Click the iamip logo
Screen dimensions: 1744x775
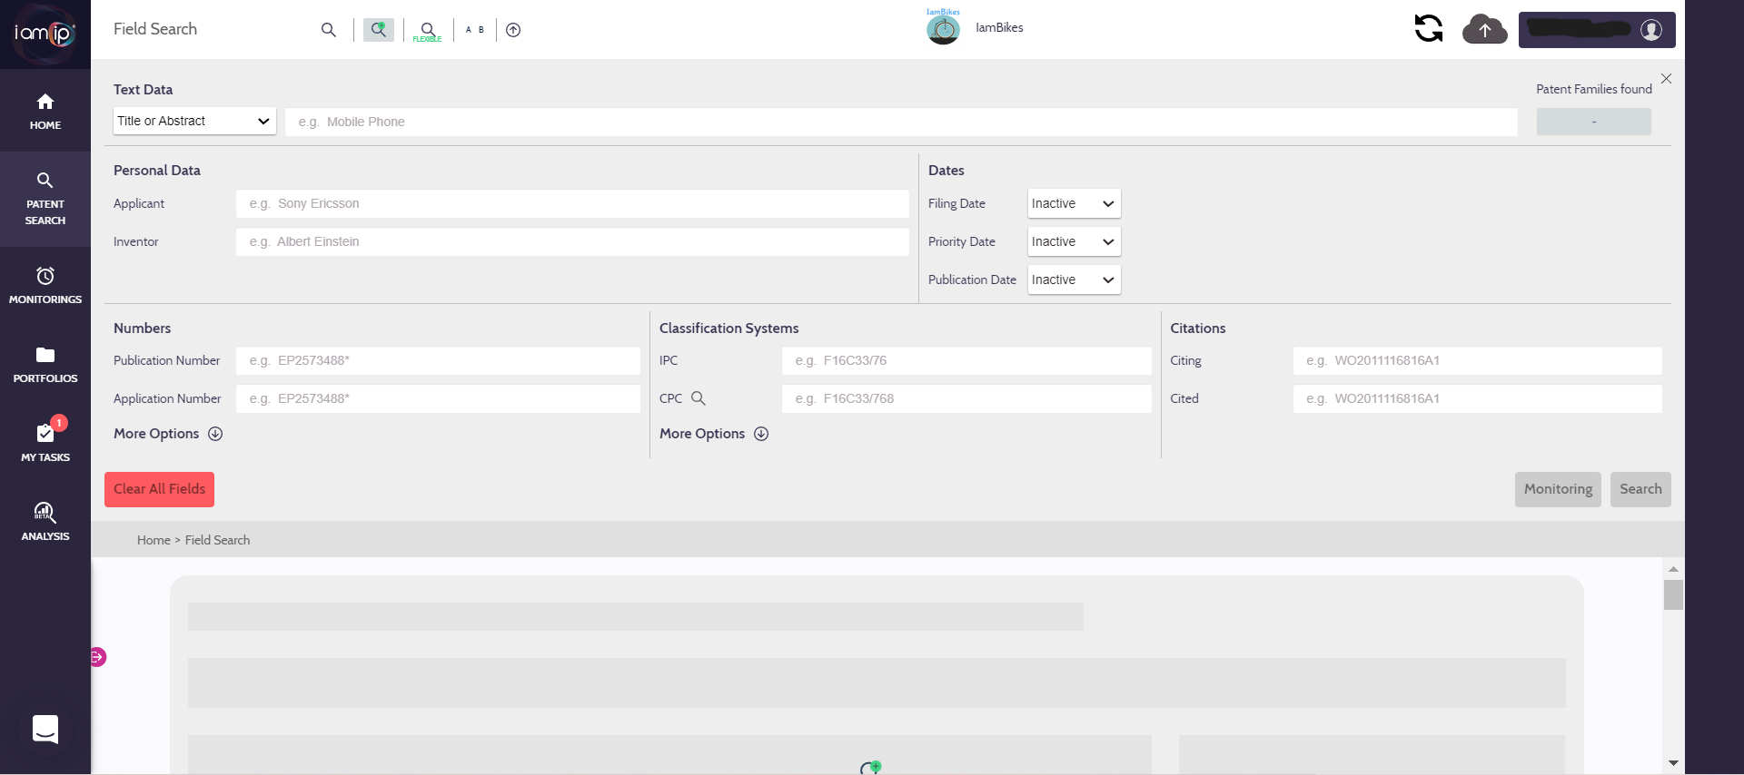pyautogui.click(x=45, y=34)
